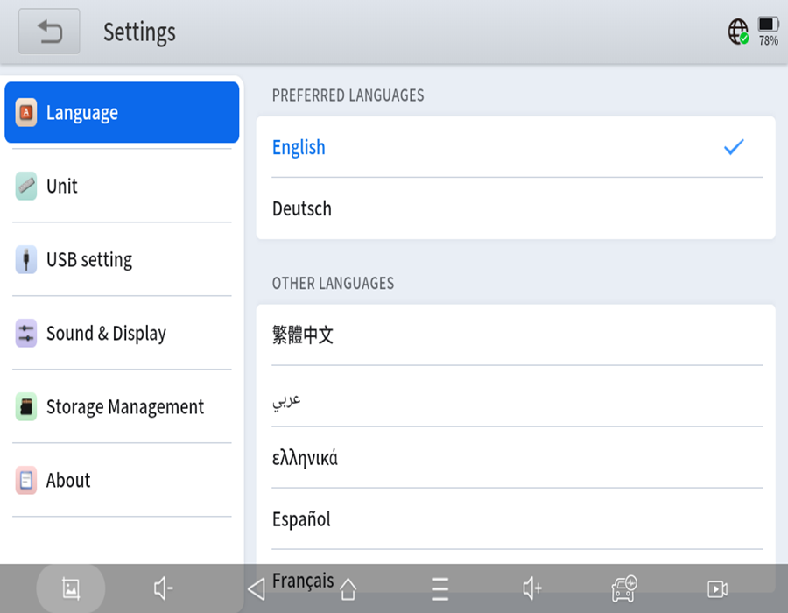Switch to the Sound & Display section
The width and height of the screenshot is (788, 613).
(121, 333)
